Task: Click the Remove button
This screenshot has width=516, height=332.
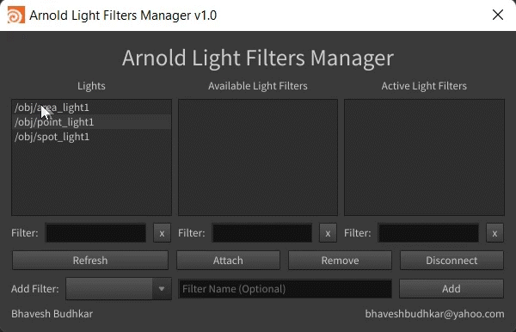Action: (340, 261)
